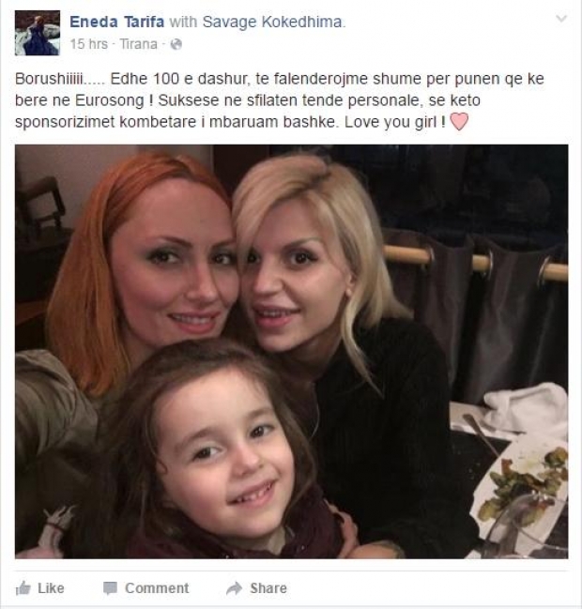Click the post text starting Borushiiiii
Viewport: 582px width, 609px height.
[x=280, y=100]
